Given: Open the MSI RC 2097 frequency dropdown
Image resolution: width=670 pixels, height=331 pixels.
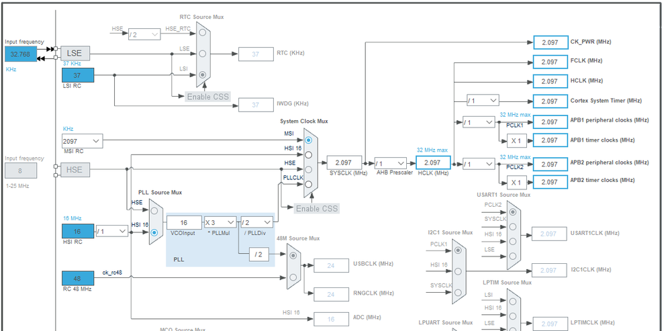Looking at the screenshot, I should point(83,141).
